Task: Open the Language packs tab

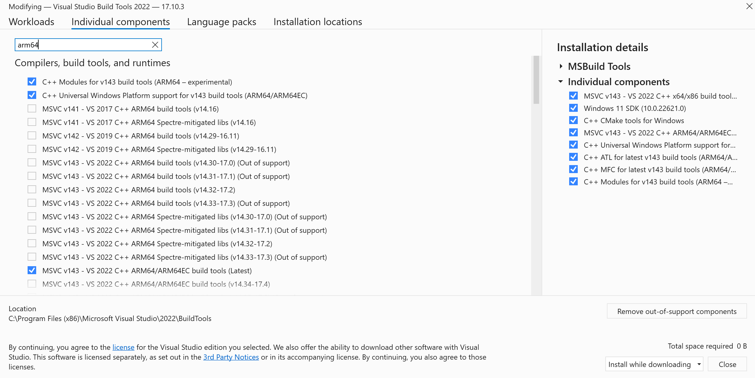Action: click(221, 22)
